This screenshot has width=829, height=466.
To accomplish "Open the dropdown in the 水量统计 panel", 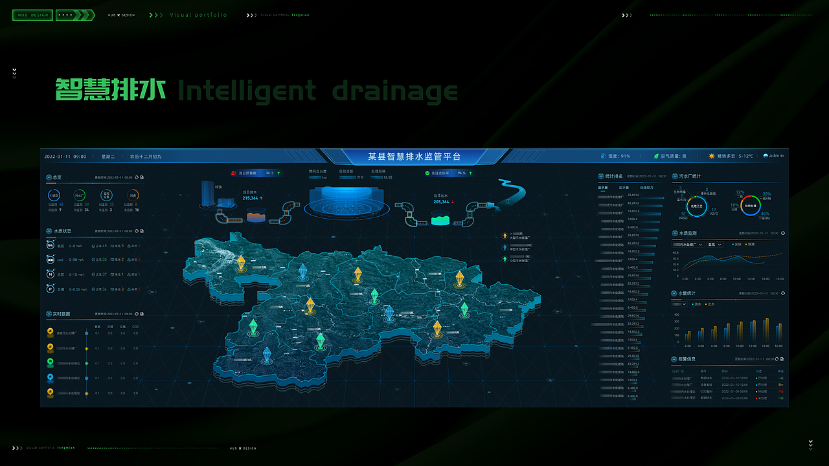I will point(680,304).
